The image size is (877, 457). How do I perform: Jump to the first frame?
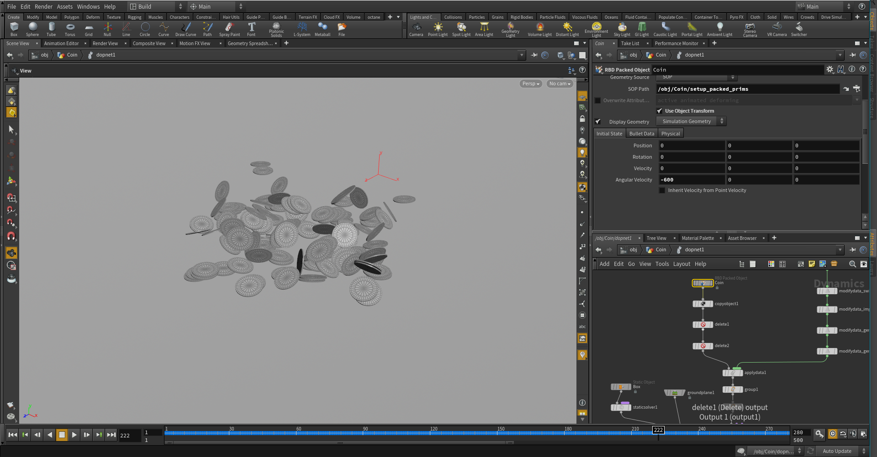pos(13,435)
